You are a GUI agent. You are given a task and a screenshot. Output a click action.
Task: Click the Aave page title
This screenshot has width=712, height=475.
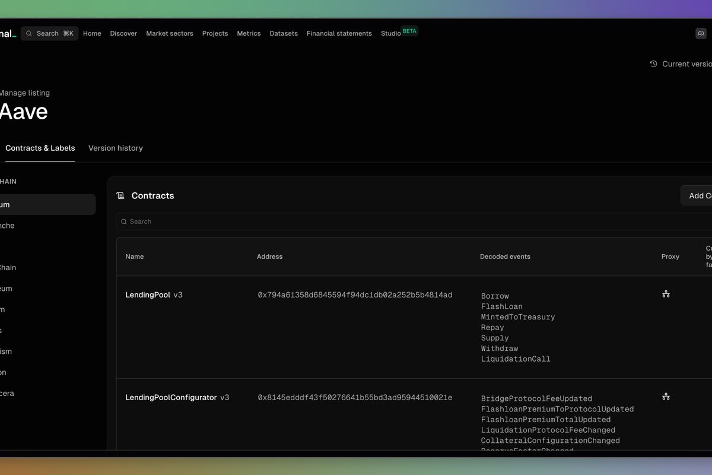point(24,112)
